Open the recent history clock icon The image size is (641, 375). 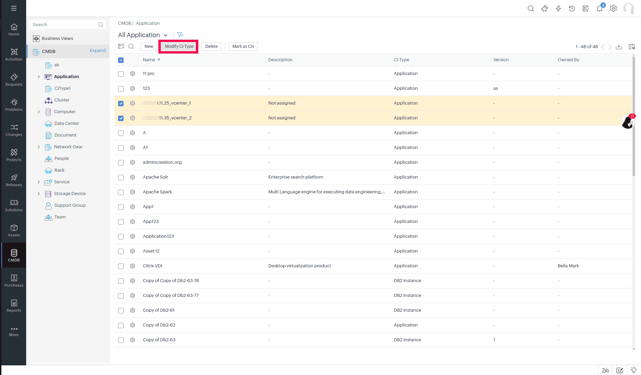[x=572, y=9]
